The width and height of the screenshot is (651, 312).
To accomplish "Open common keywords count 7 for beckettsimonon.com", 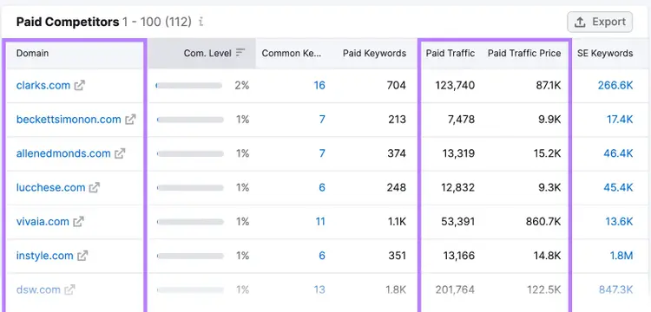I will 322,120.
